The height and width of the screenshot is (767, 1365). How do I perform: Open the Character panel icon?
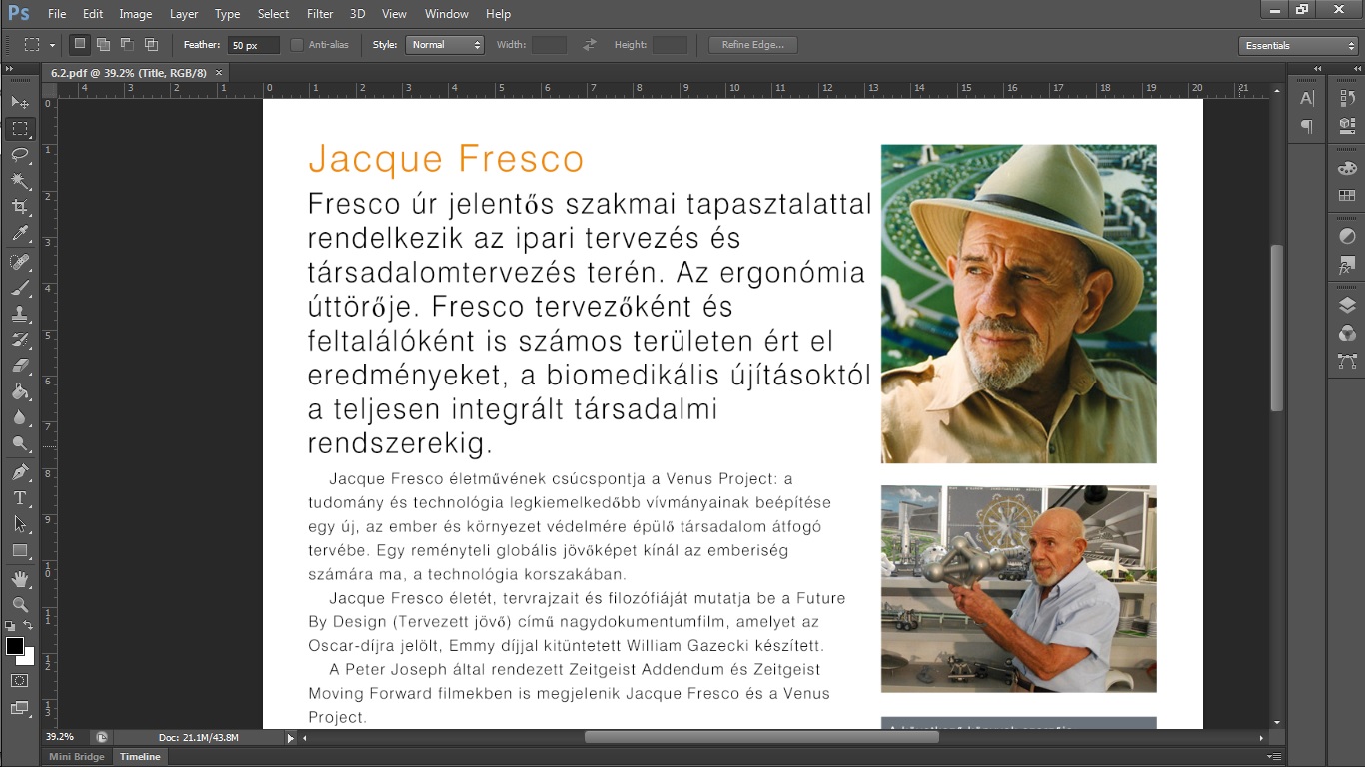click(1306, 98)
